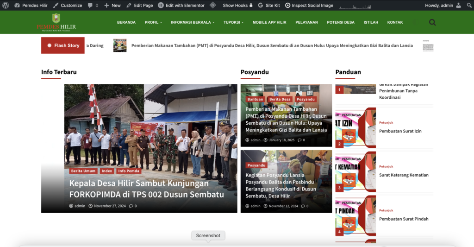Viewport: 474px width, 247px height.
Task: Click thumbnail numbered 2 Surat Izin
Action: point(355,128)
